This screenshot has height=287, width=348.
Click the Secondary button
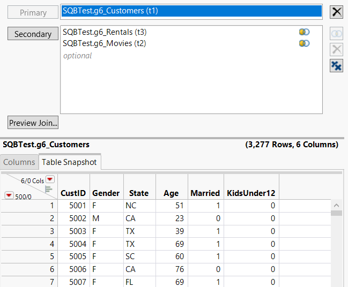33,34
